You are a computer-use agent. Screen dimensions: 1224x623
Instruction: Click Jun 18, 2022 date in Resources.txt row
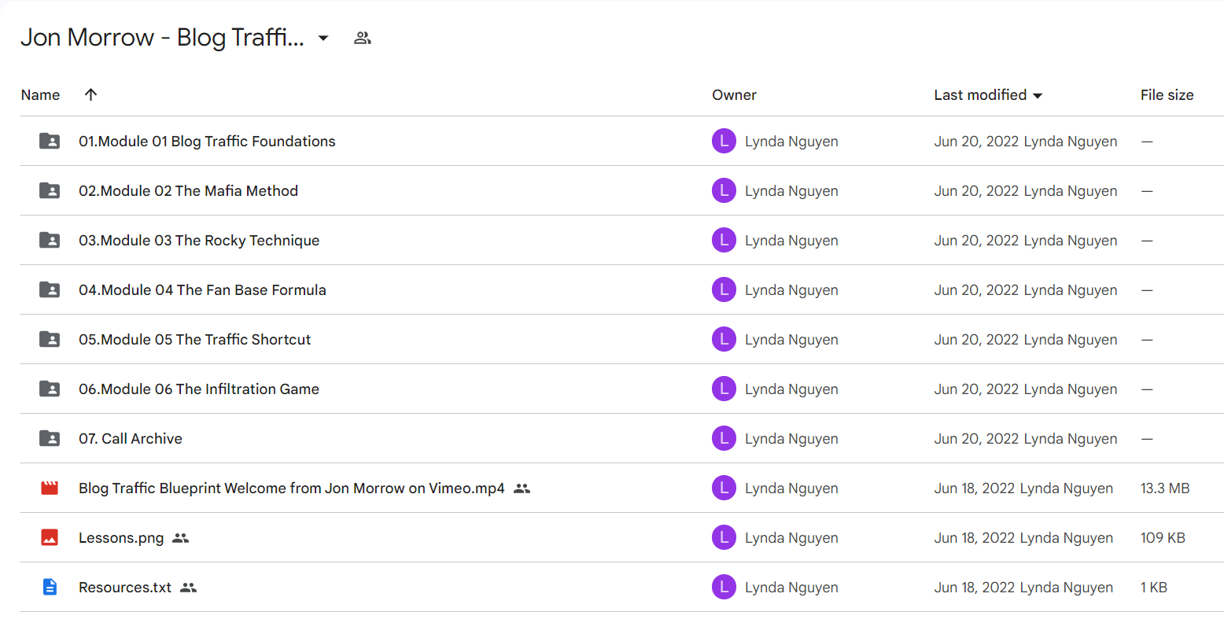[x=974, y=588]
